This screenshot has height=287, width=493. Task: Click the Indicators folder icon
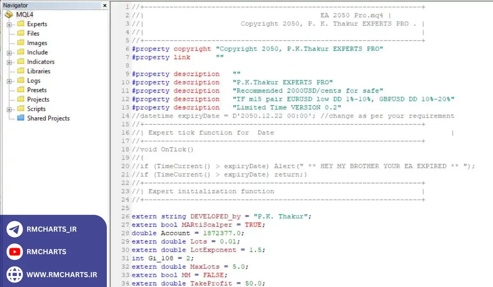click(x=21, y=61)
